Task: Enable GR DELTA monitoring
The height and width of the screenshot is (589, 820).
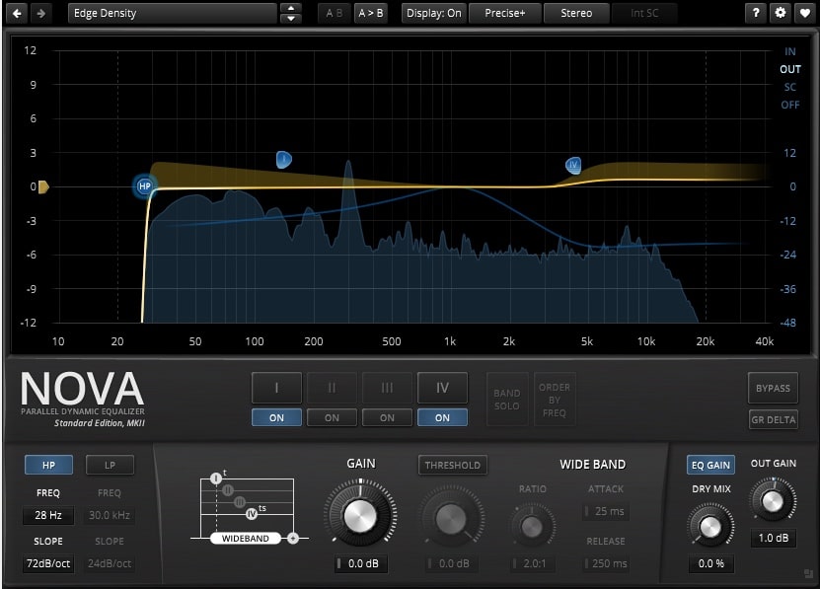Action: pos(773,419)
